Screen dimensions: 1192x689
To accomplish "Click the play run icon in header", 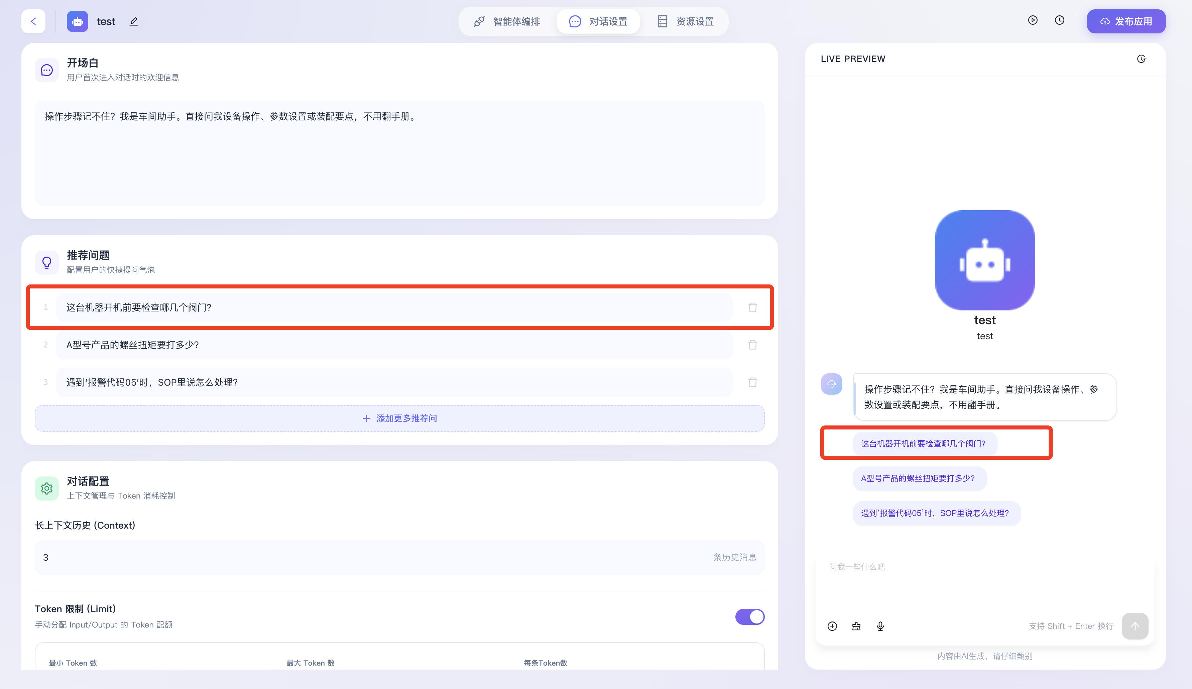I will 1033,20.
